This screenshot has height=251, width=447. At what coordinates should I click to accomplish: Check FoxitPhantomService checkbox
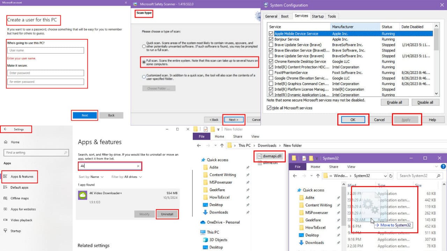[271, 73]
